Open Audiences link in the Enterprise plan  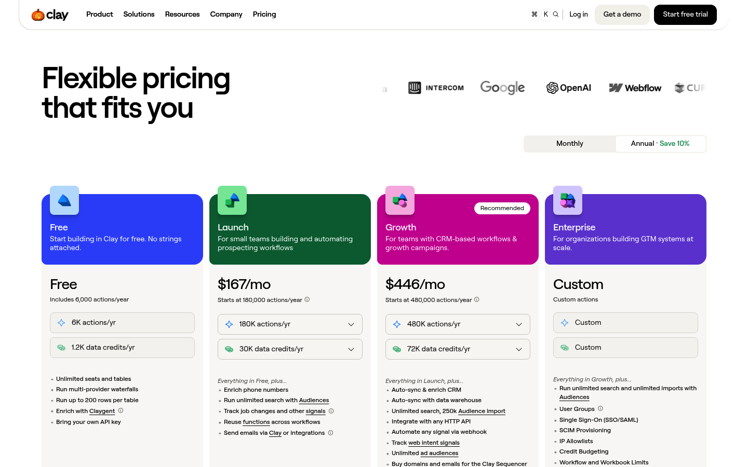(x=575, y=397)
